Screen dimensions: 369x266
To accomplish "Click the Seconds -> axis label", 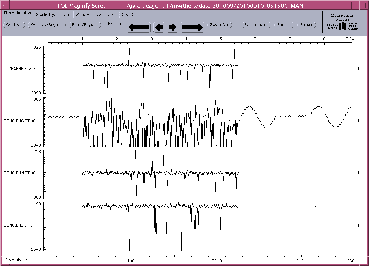I will [x=16, y=260].
